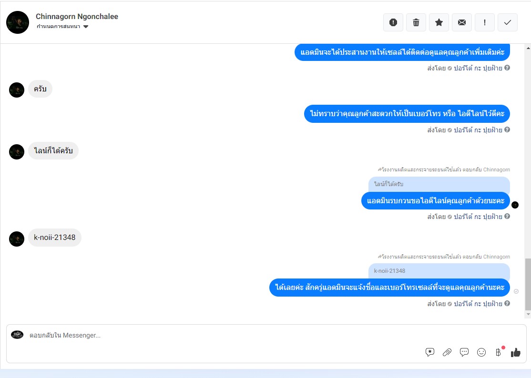Mark conversation as unread with envelope icon
Viewport: 531px width, 378px height.
click(461, 22)
